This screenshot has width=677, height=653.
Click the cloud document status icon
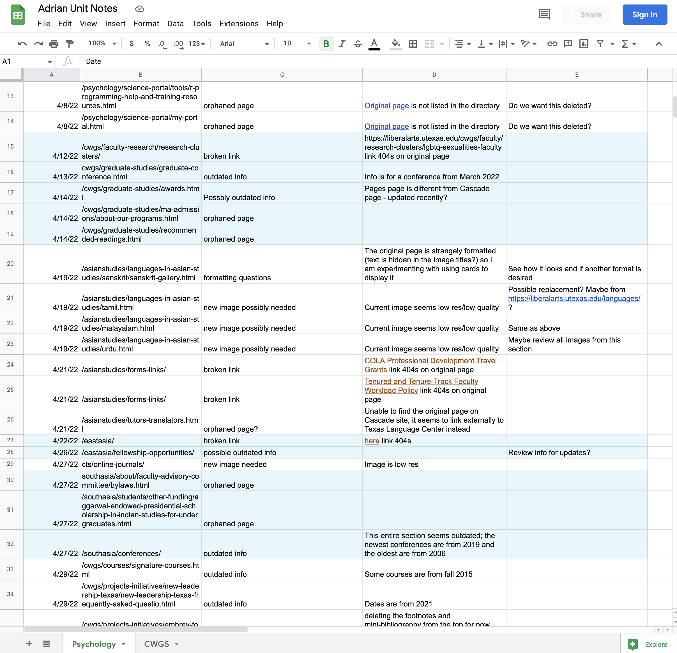pos(140,9)
